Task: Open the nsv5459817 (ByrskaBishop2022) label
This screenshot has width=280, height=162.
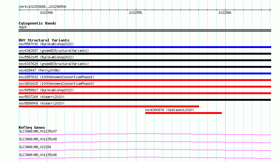Action: pyautogui.click(x=46, y=90)
